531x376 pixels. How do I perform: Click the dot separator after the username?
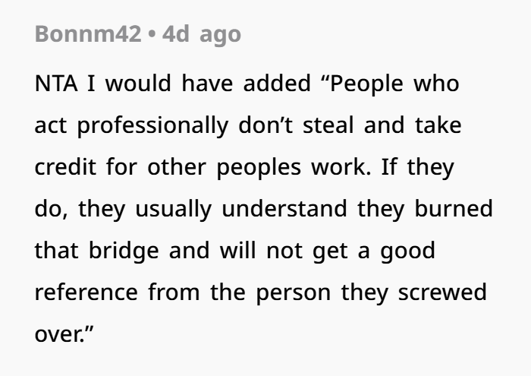coord(152,34)
